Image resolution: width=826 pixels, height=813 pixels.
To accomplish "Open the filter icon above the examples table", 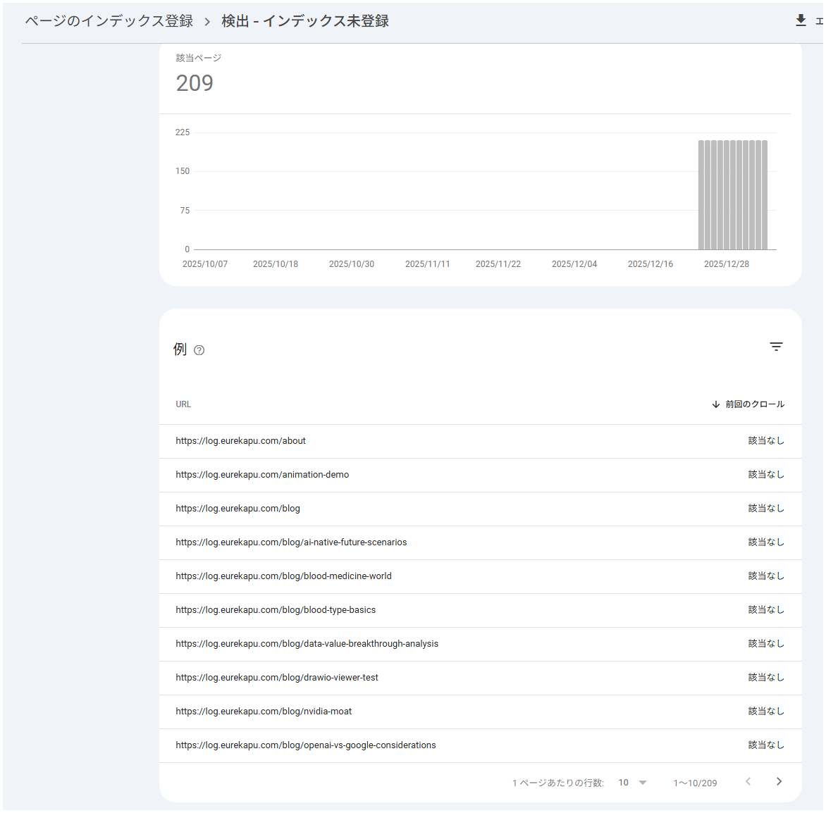I will tap(776, 347).
